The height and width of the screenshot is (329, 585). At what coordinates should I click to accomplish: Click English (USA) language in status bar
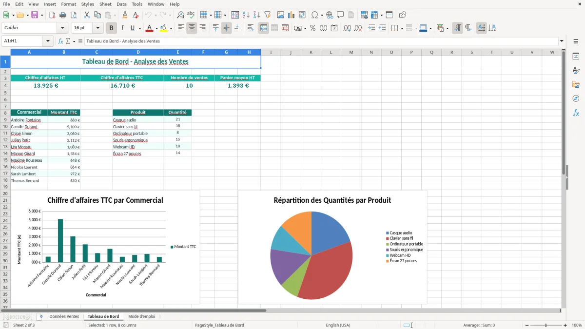pos(338,325)
